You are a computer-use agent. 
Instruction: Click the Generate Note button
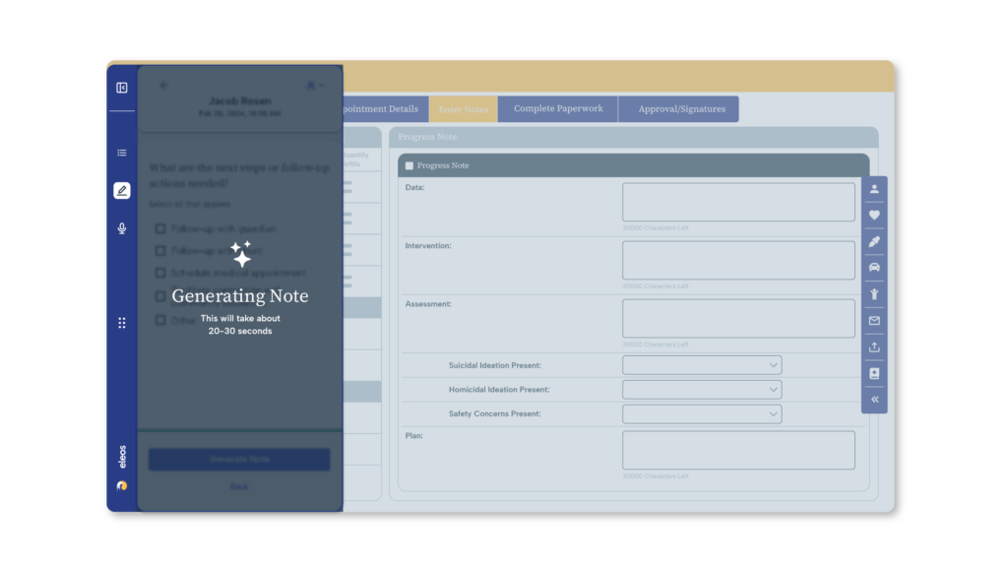(238, 459)
